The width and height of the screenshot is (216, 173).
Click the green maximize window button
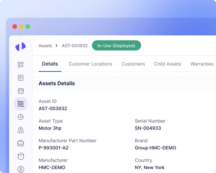[x=28, y=27]
